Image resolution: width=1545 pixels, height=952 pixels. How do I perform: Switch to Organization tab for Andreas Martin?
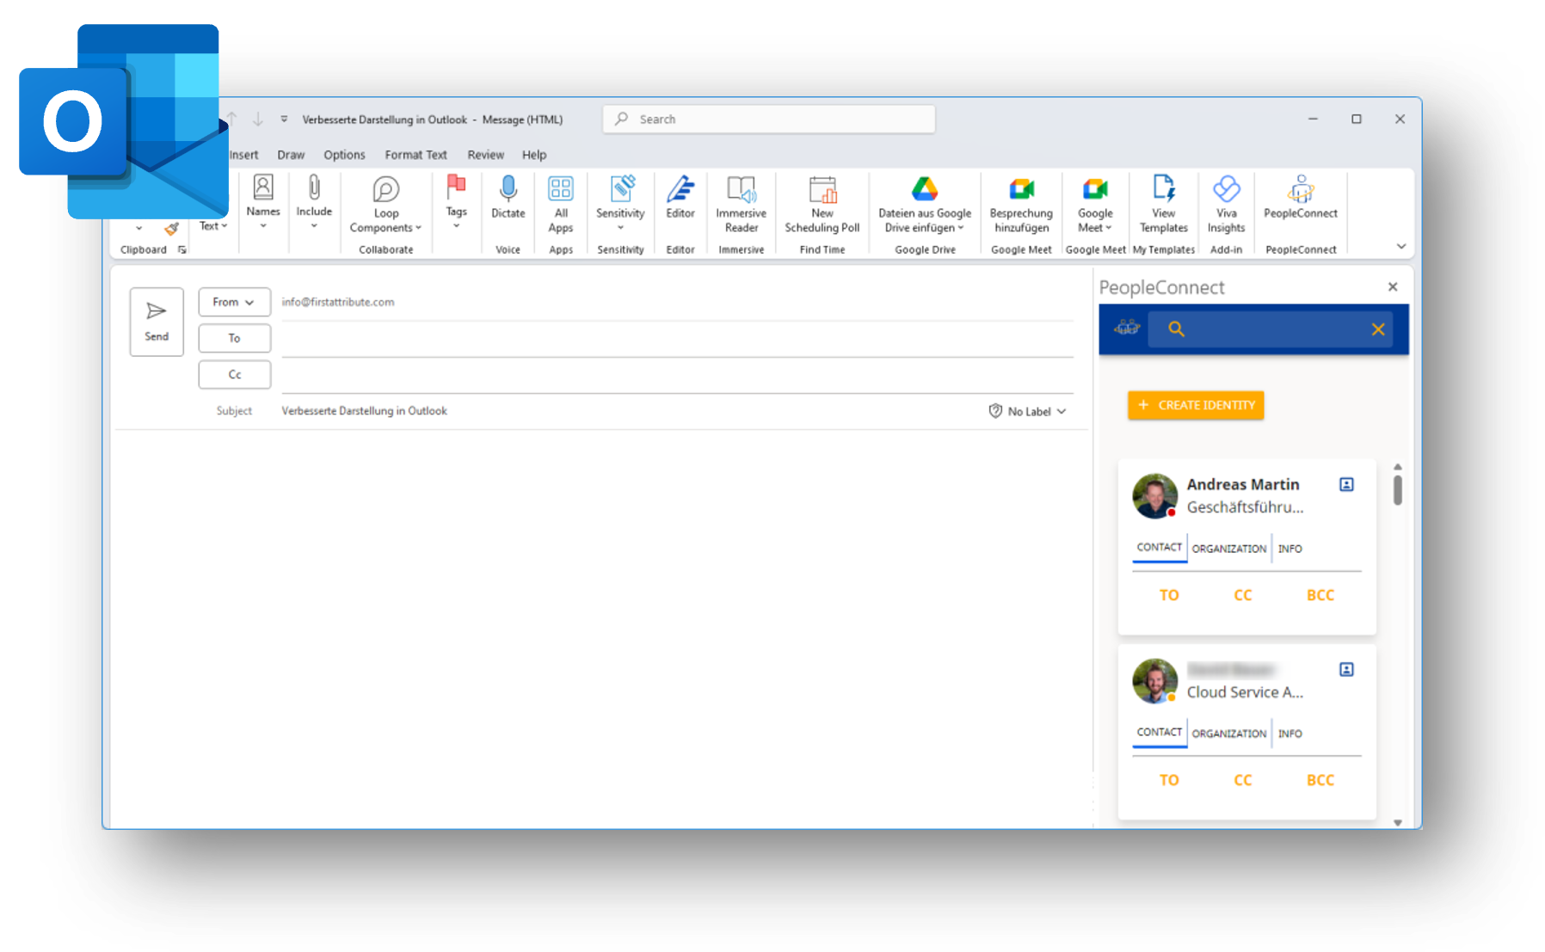coord(1228,549)
